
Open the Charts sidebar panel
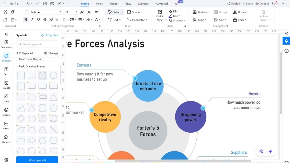(x=6, y=126)
